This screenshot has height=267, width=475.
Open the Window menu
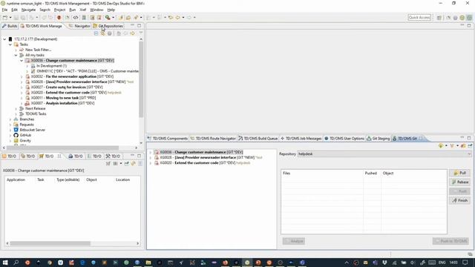click(96, 10)
